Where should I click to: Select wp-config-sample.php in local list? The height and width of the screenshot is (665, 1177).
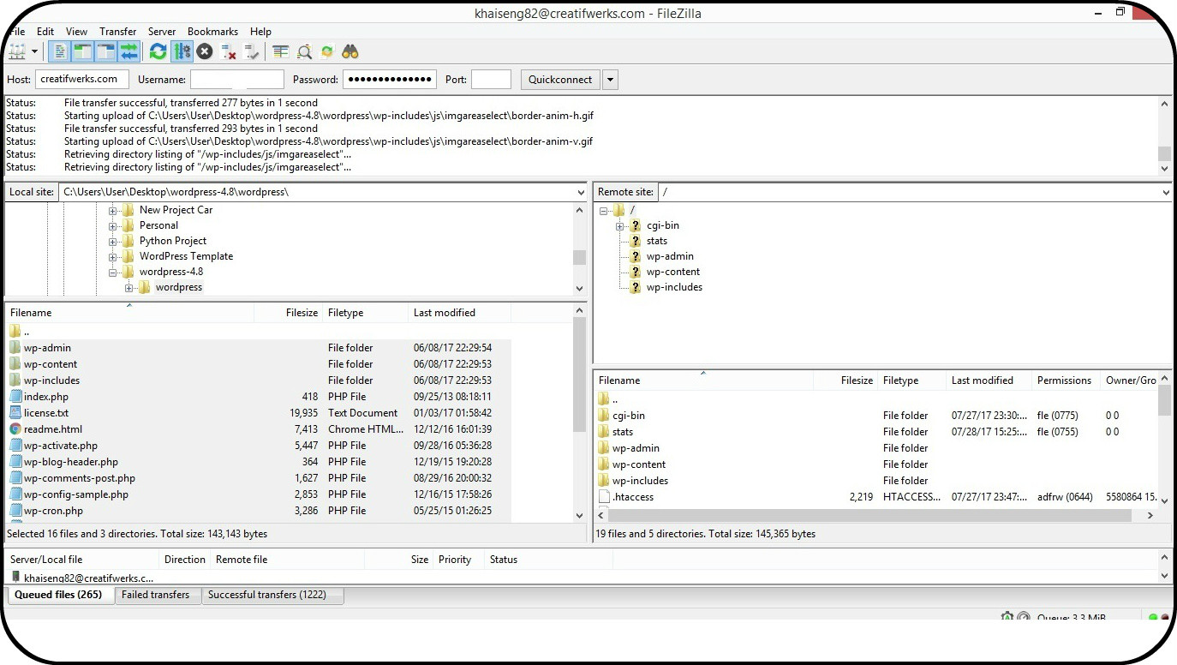[x=76, y=494]
